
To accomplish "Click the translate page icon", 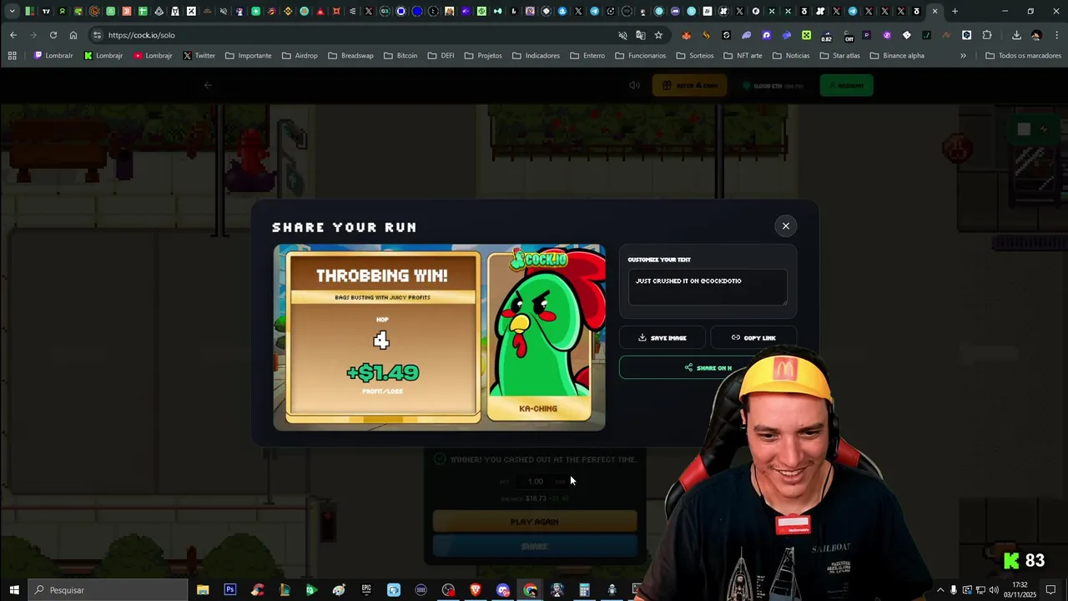I will coord(640,35).
